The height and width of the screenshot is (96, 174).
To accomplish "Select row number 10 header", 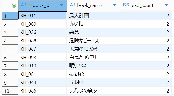I will (10, 91).
